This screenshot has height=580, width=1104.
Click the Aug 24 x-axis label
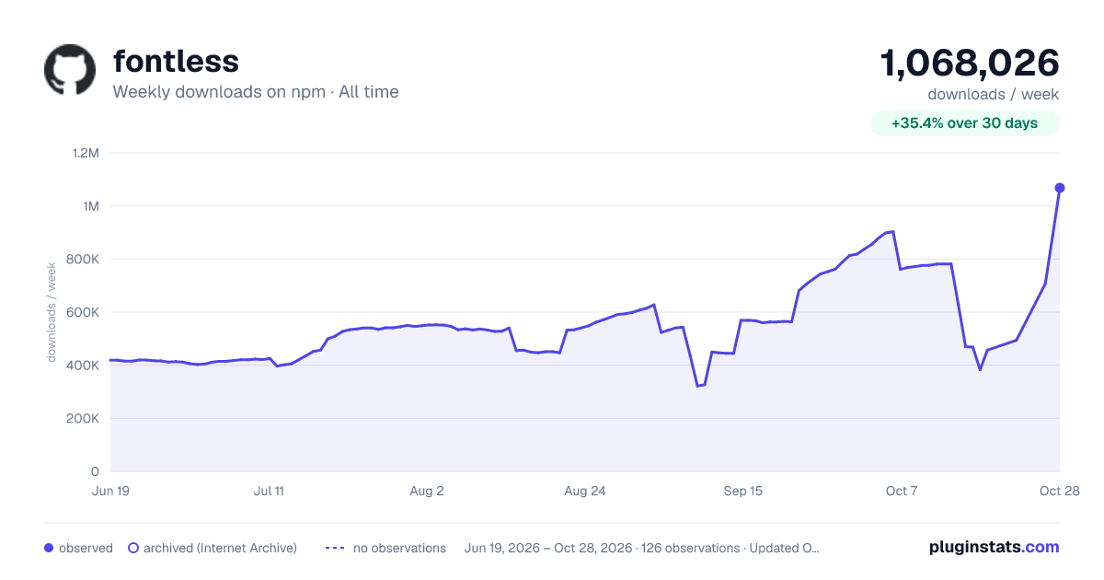585,492
